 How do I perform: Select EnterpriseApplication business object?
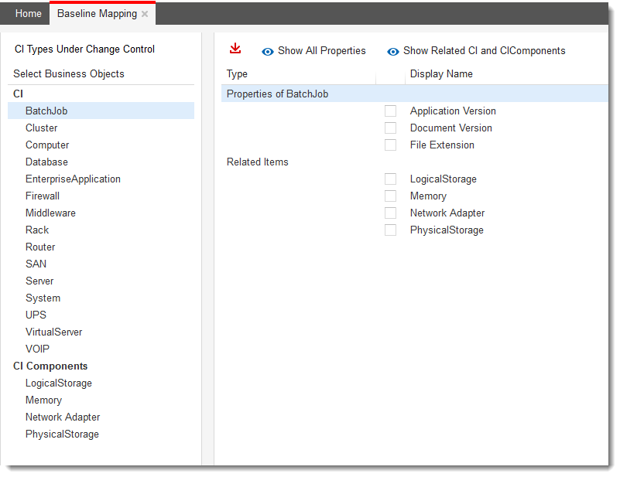[x=73, y=179]
